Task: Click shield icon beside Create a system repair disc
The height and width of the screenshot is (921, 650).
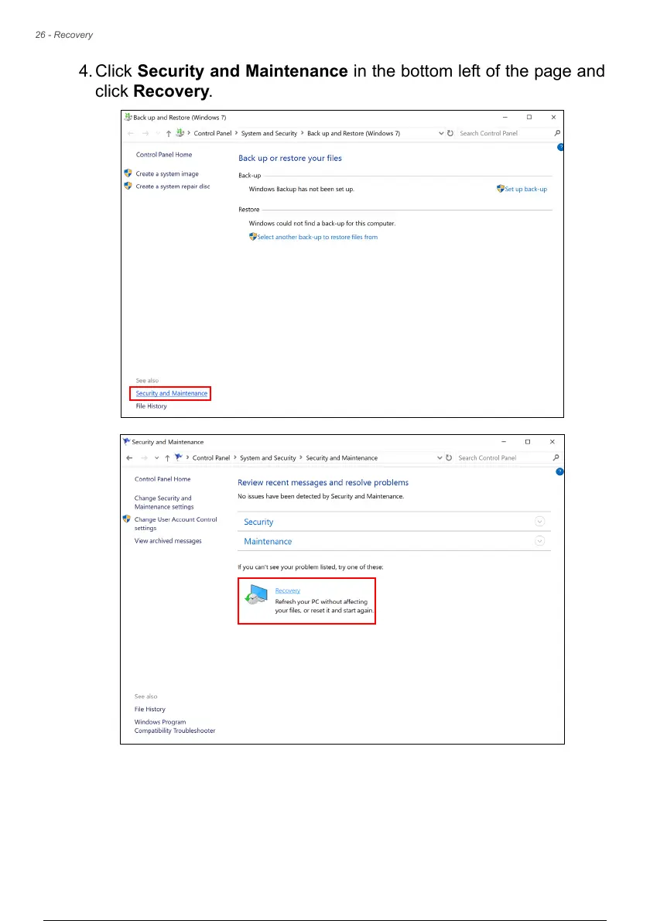Action: coord(128,186)
